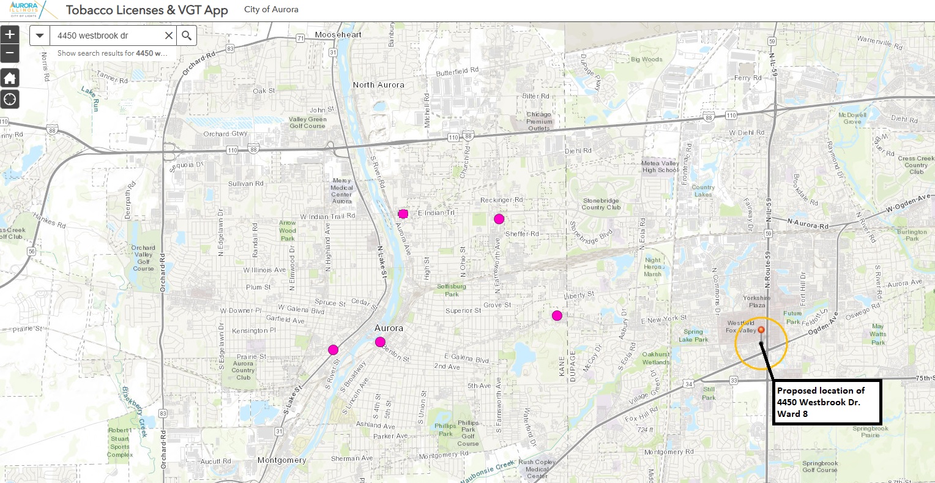935x483 pixels.
Task: Clear the search box with X
Action: click(169, 36)
